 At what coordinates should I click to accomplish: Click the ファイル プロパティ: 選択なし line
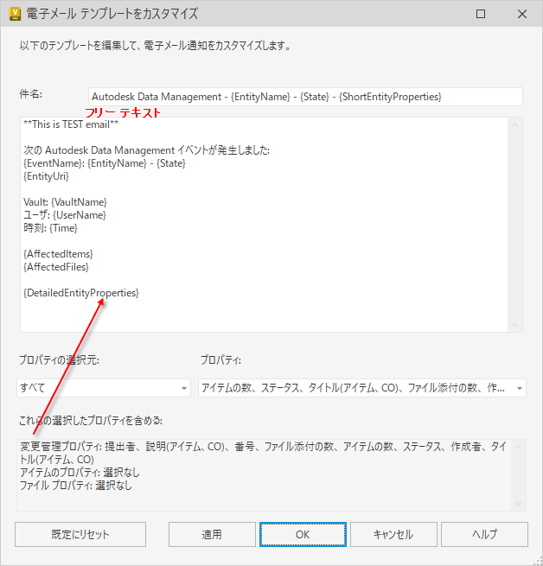pyautogui.click(x=76, y=485)
